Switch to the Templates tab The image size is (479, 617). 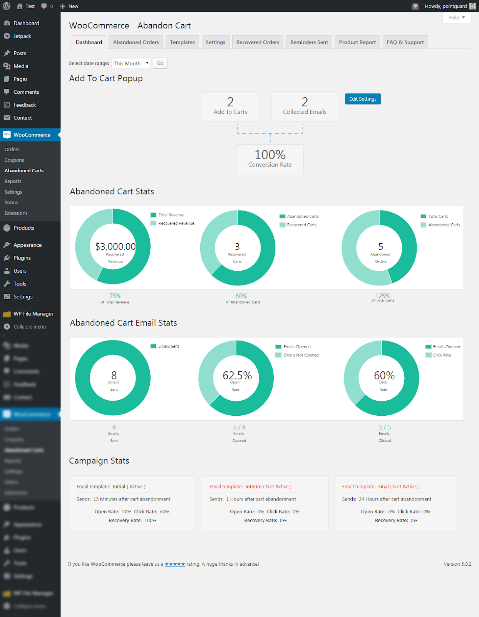(x=182, y=42)
